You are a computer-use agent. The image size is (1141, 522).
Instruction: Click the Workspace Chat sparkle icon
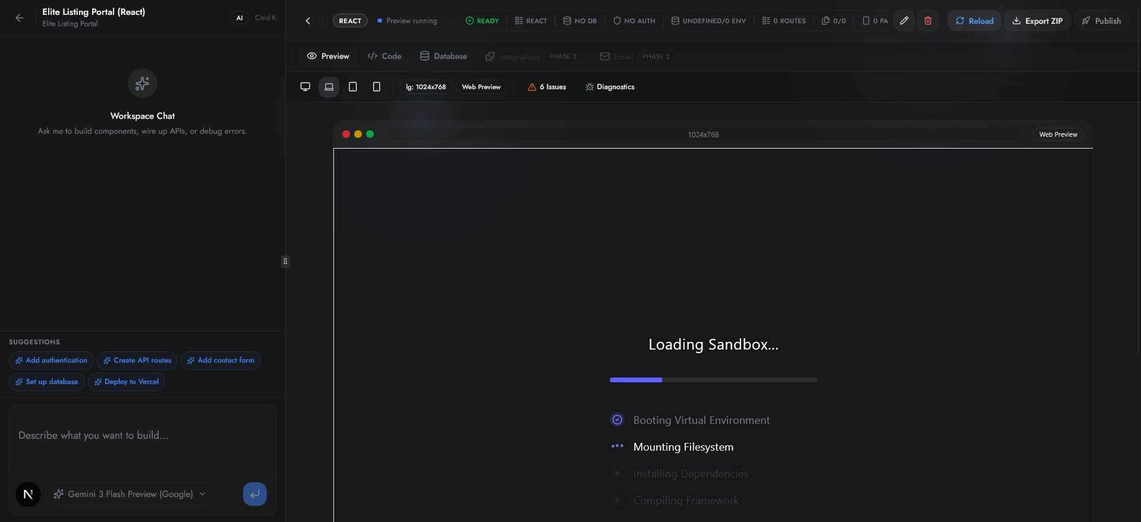[143, 83]
